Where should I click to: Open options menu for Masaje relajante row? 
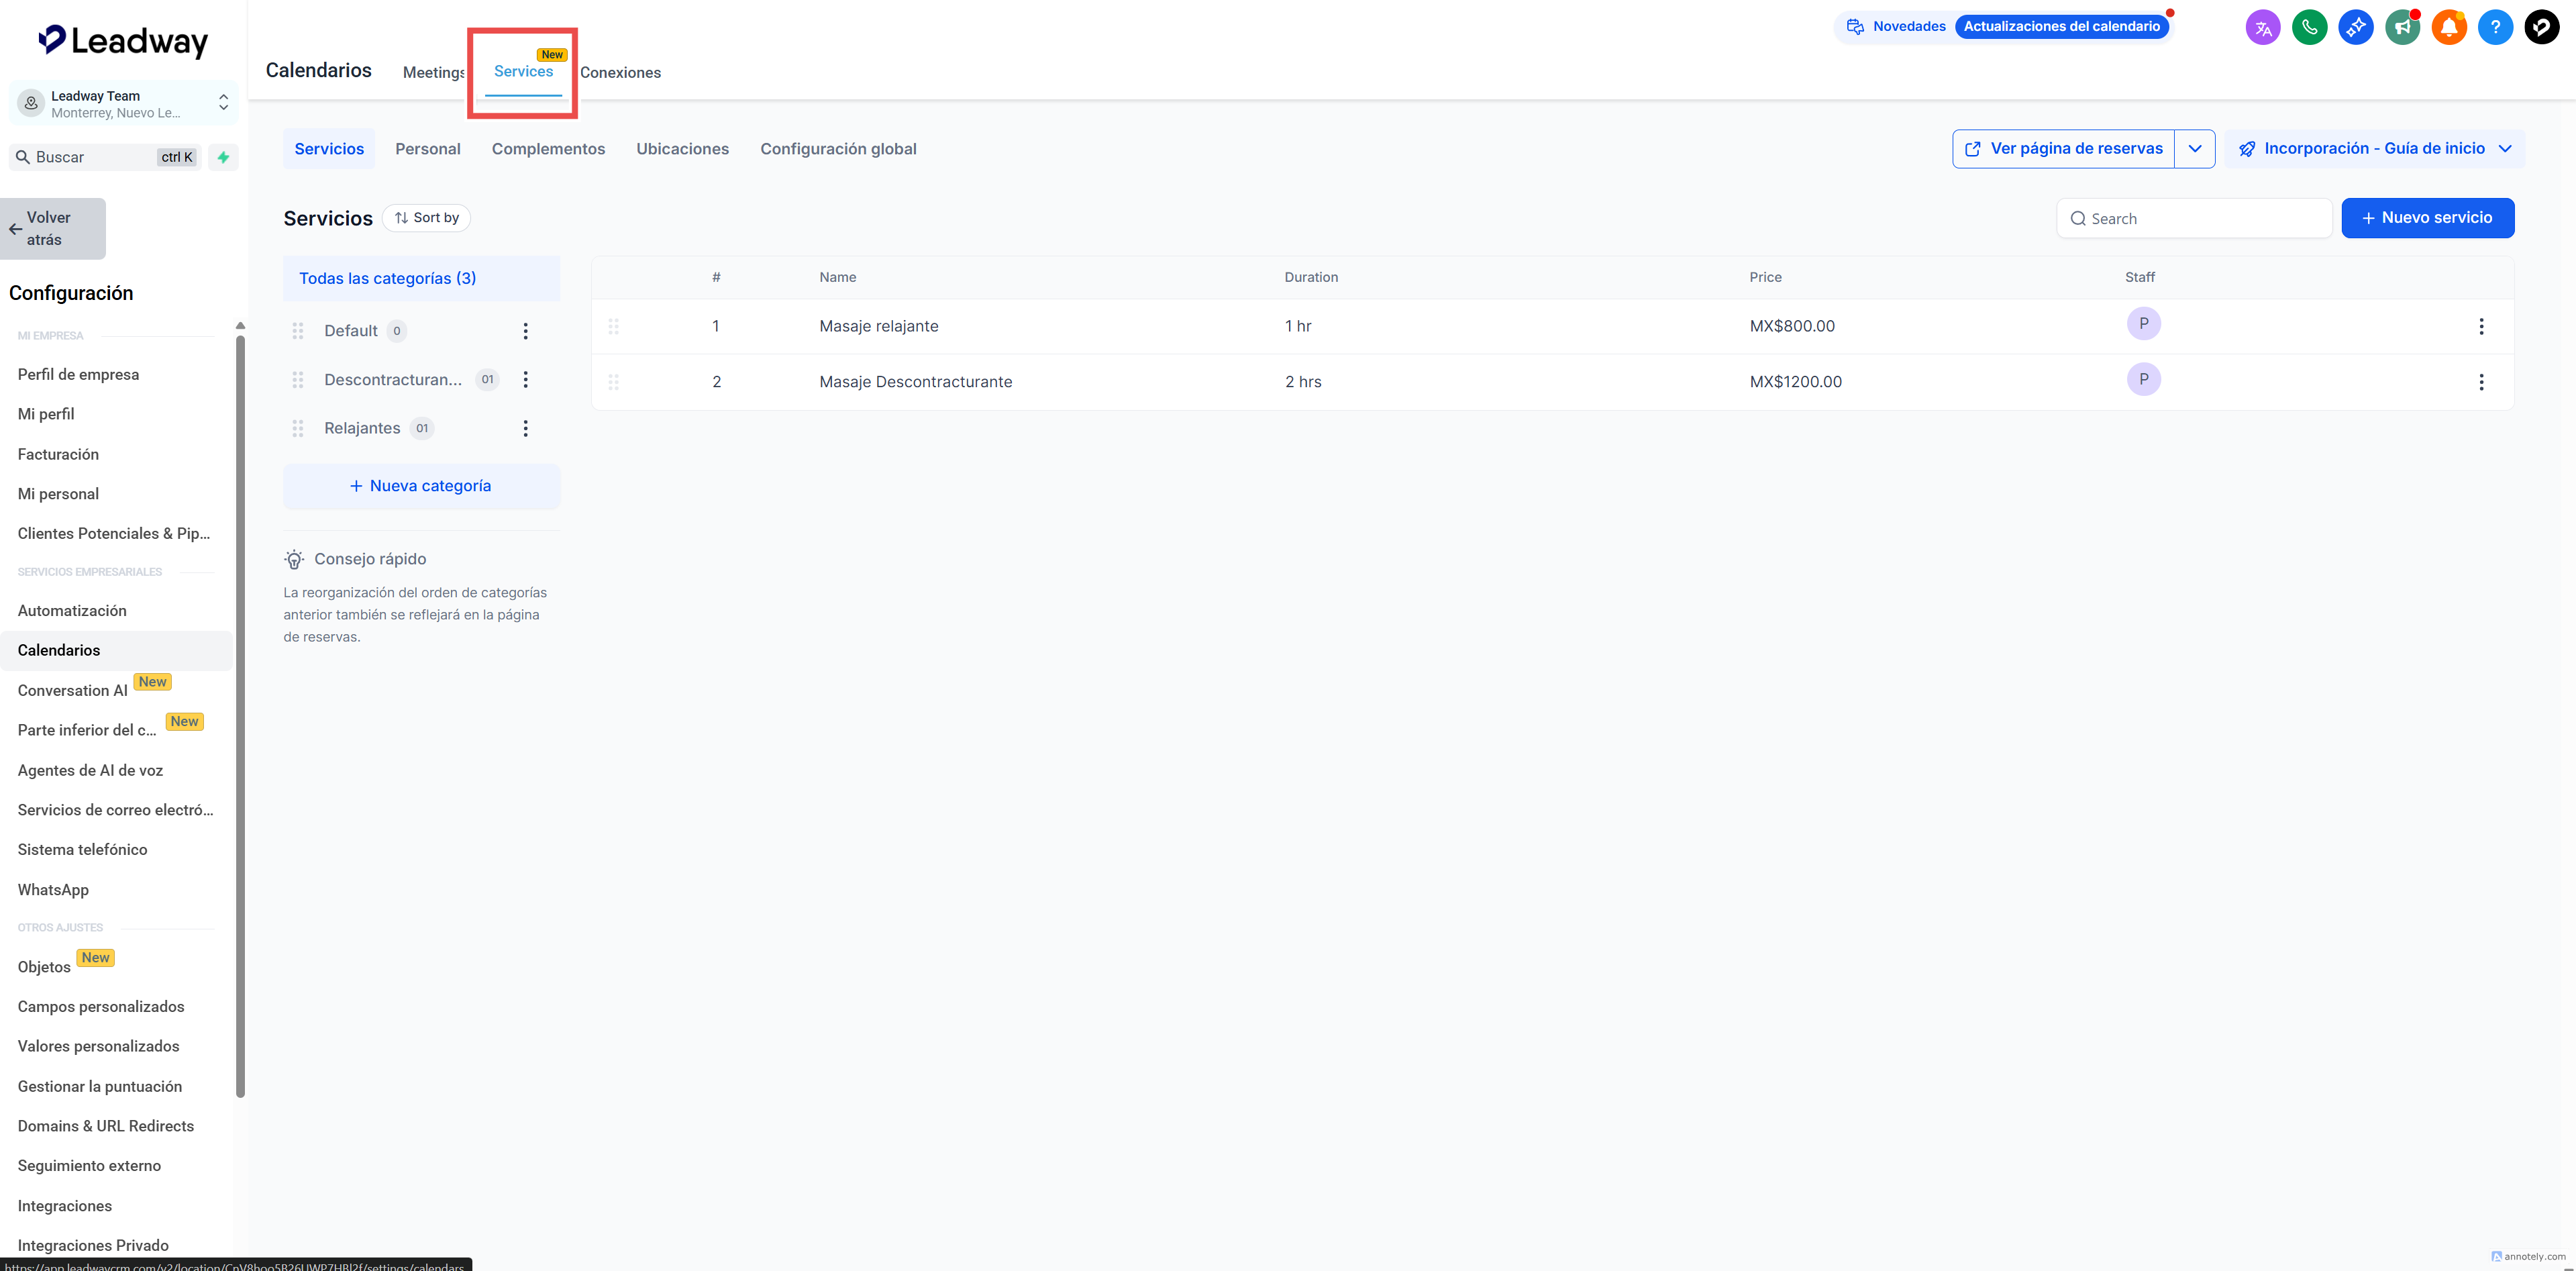click(x=2480, y=326)
